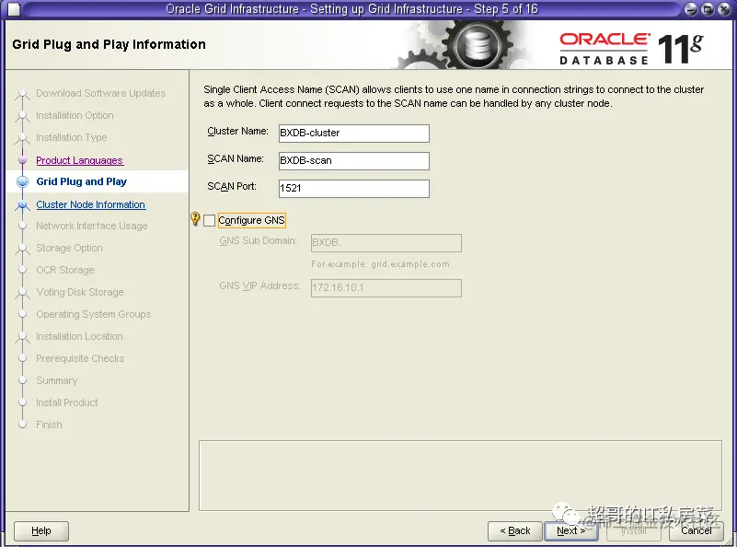The height and width of the screenshot is (547, 737).
Task: Click the lightbulb hint icon beside Configure GNS
Action: click(x=196, y=218)
